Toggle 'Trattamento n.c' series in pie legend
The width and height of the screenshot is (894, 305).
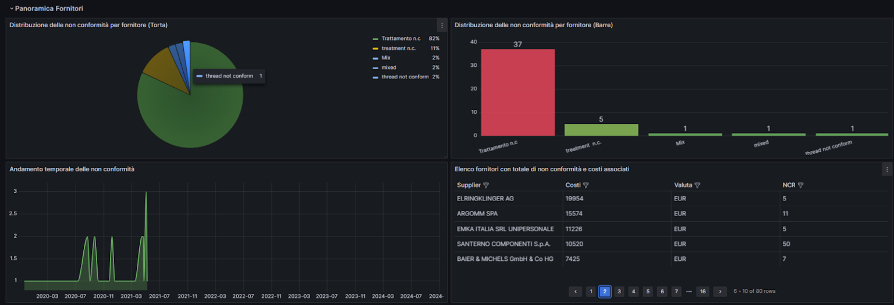point(400,38)
